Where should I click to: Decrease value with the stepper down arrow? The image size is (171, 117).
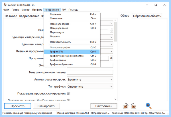tap(111, 31)
